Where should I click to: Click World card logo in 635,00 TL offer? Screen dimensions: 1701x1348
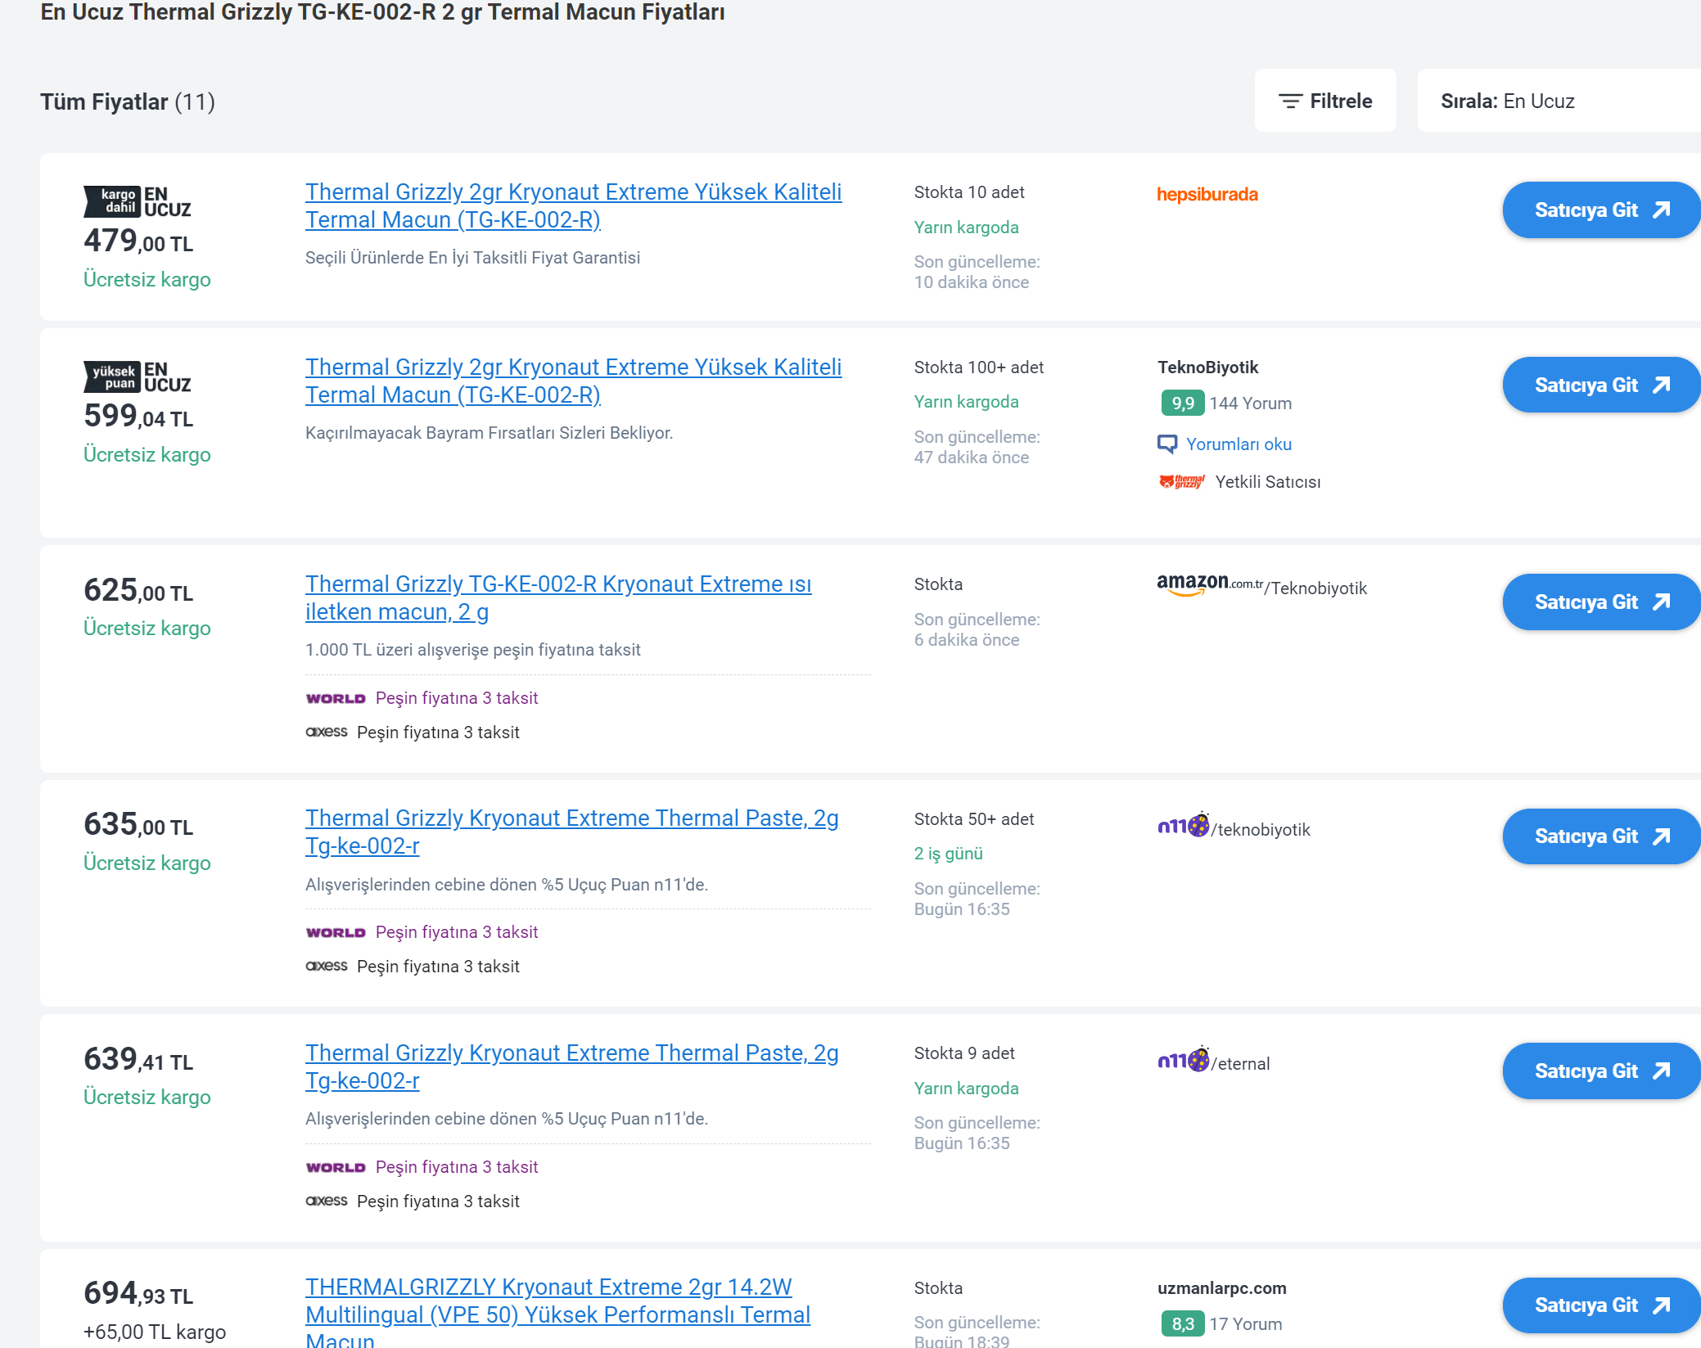coord(336,933)
